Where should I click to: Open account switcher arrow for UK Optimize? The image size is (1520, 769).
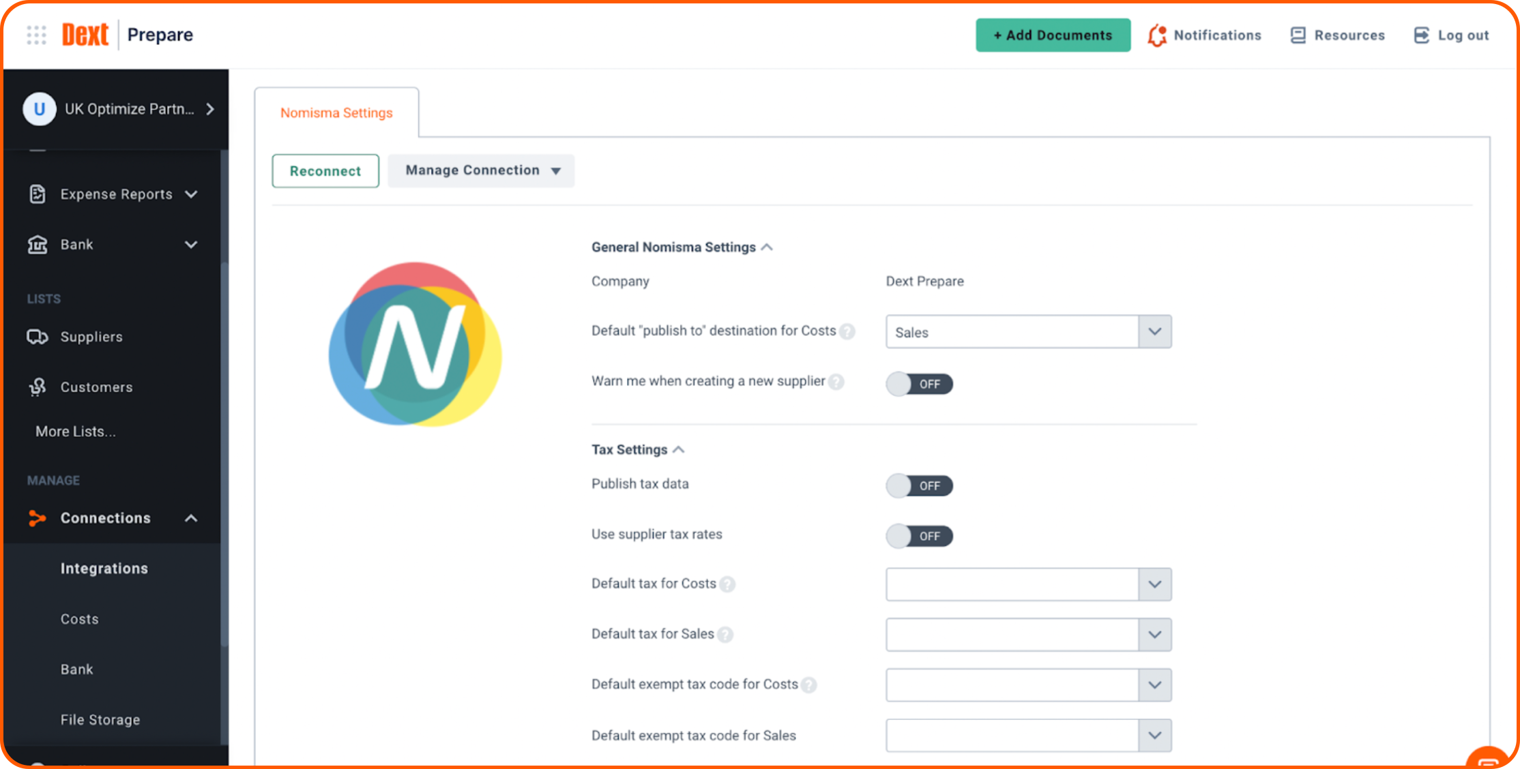(x=211, y=109)
